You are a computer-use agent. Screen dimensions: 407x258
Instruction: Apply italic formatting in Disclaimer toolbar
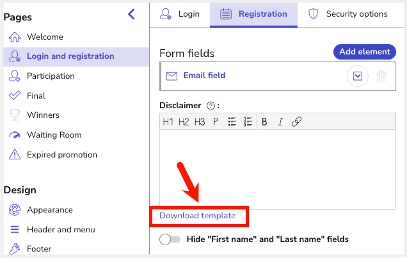pos(280,122)
